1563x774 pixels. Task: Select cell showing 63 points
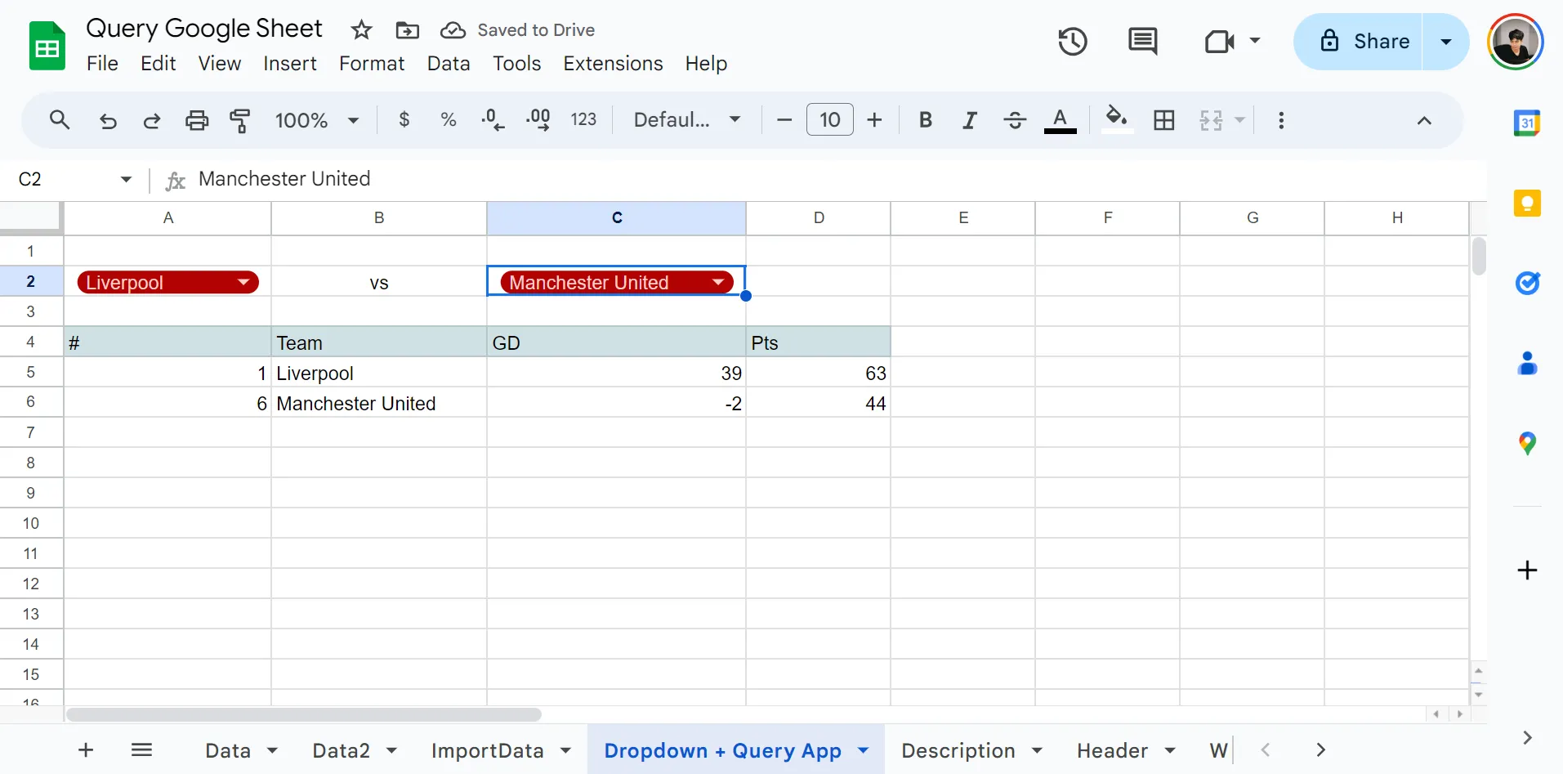click(818, 373)
